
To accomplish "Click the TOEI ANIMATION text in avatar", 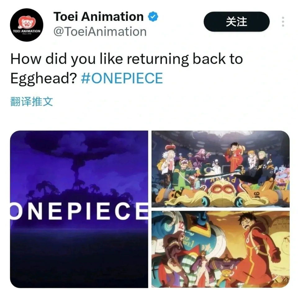I will 27,31.
